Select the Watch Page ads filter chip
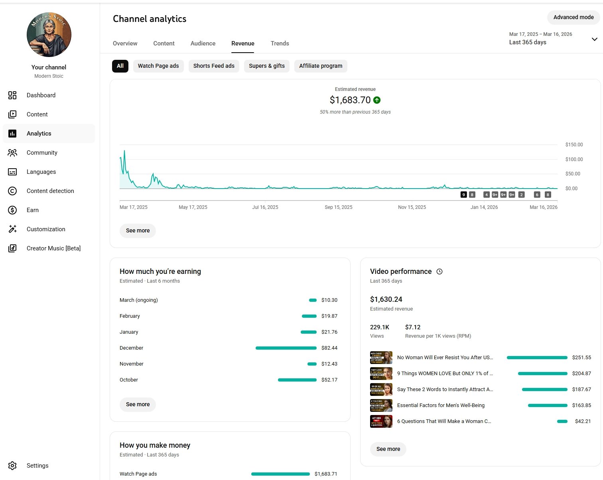Viewport: 603px width, 480px height. pos(158,66)
